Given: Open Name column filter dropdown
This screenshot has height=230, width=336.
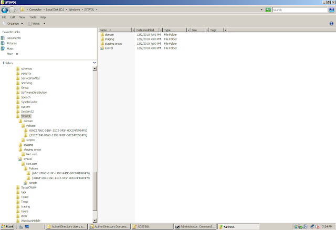Looking at the screenshot, I should click(133, 30).
